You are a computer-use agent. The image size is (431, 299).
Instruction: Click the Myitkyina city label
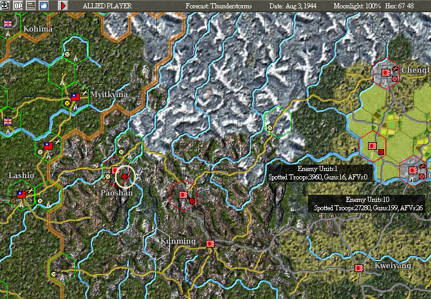(109, 95)
